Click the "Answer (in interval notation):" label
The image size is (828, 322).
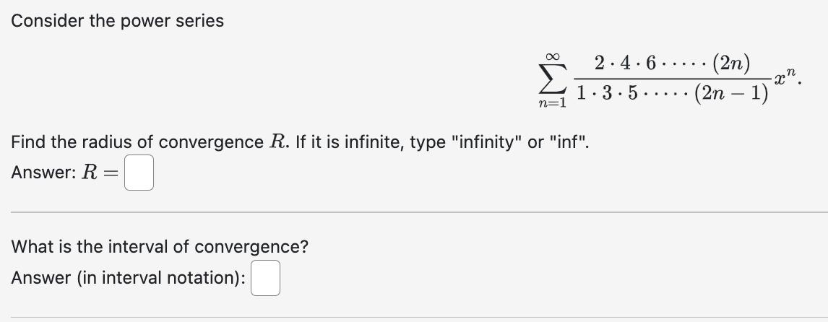coord(129,278)
